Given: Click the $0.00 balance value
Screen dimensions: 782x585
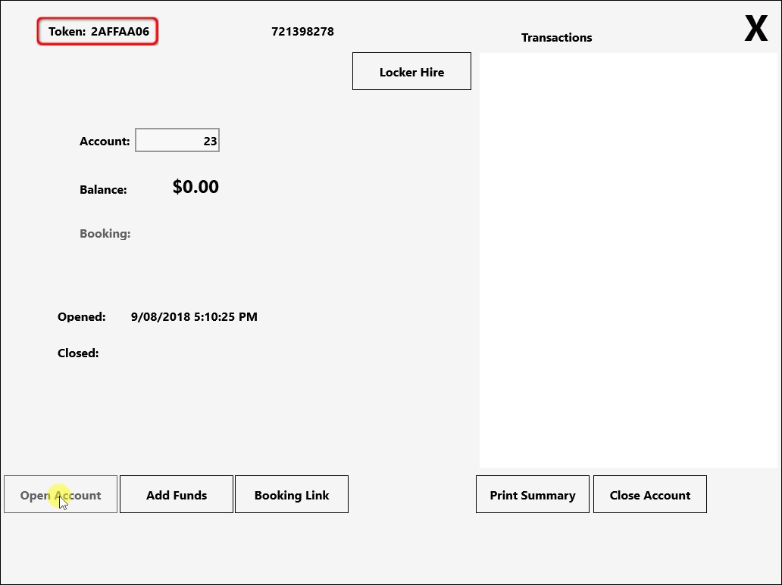Looking at the screenshot, I should click(195, 187).
